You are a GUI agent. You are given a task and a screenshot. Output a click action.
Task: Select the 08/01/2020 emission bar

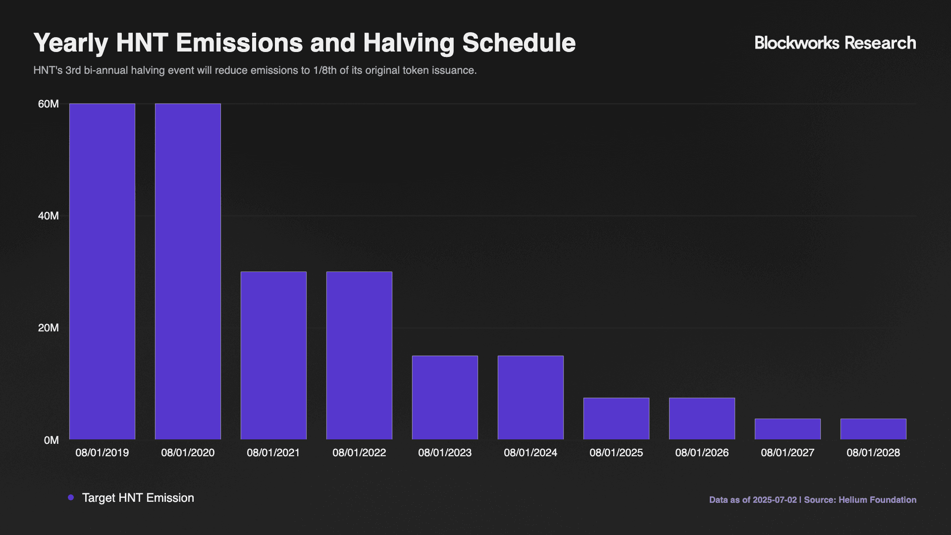pos(188,271)
